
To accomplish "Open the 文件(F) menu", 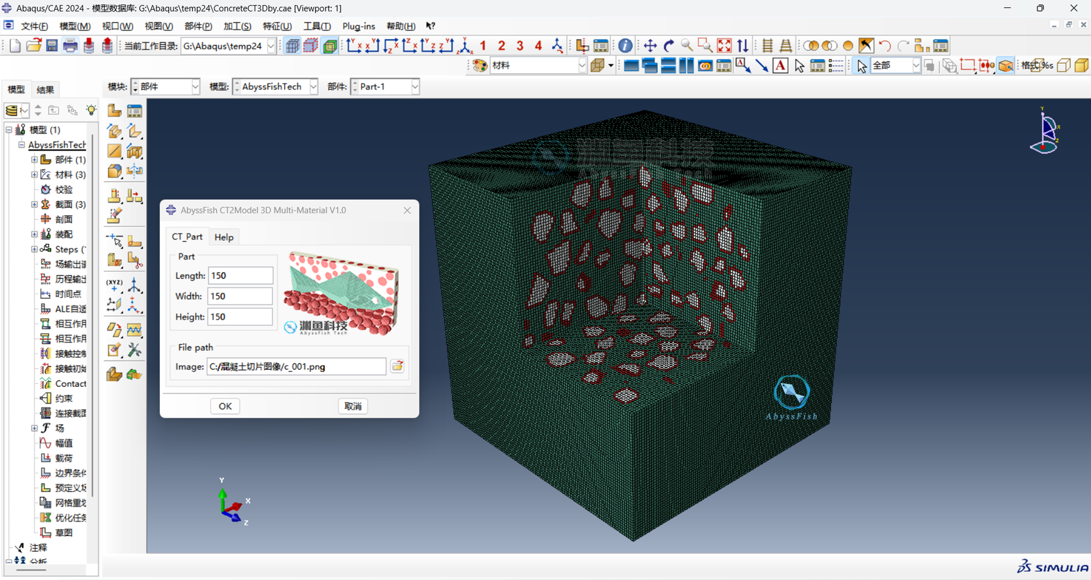I will [34, 26].
